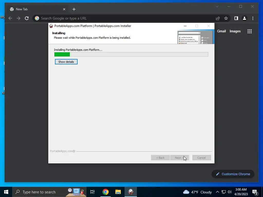Open the clock and calendar
Viewport: 263px width, 197px height.
tap(241, 192)
